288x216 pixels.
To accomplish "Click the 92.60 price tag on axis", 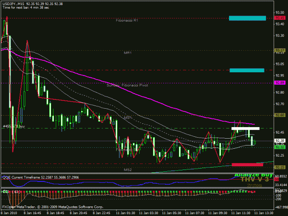I will 280,115.
